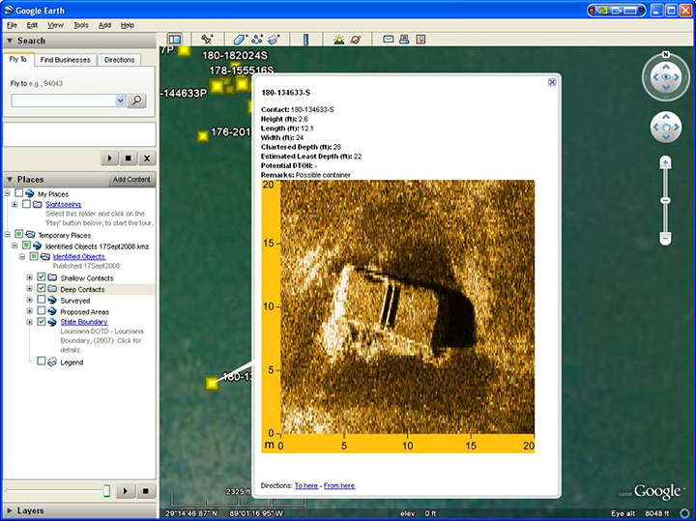Enable the Surveyed layer checkbox
This screenshot has width=696, height=521.
pos(42,300)
